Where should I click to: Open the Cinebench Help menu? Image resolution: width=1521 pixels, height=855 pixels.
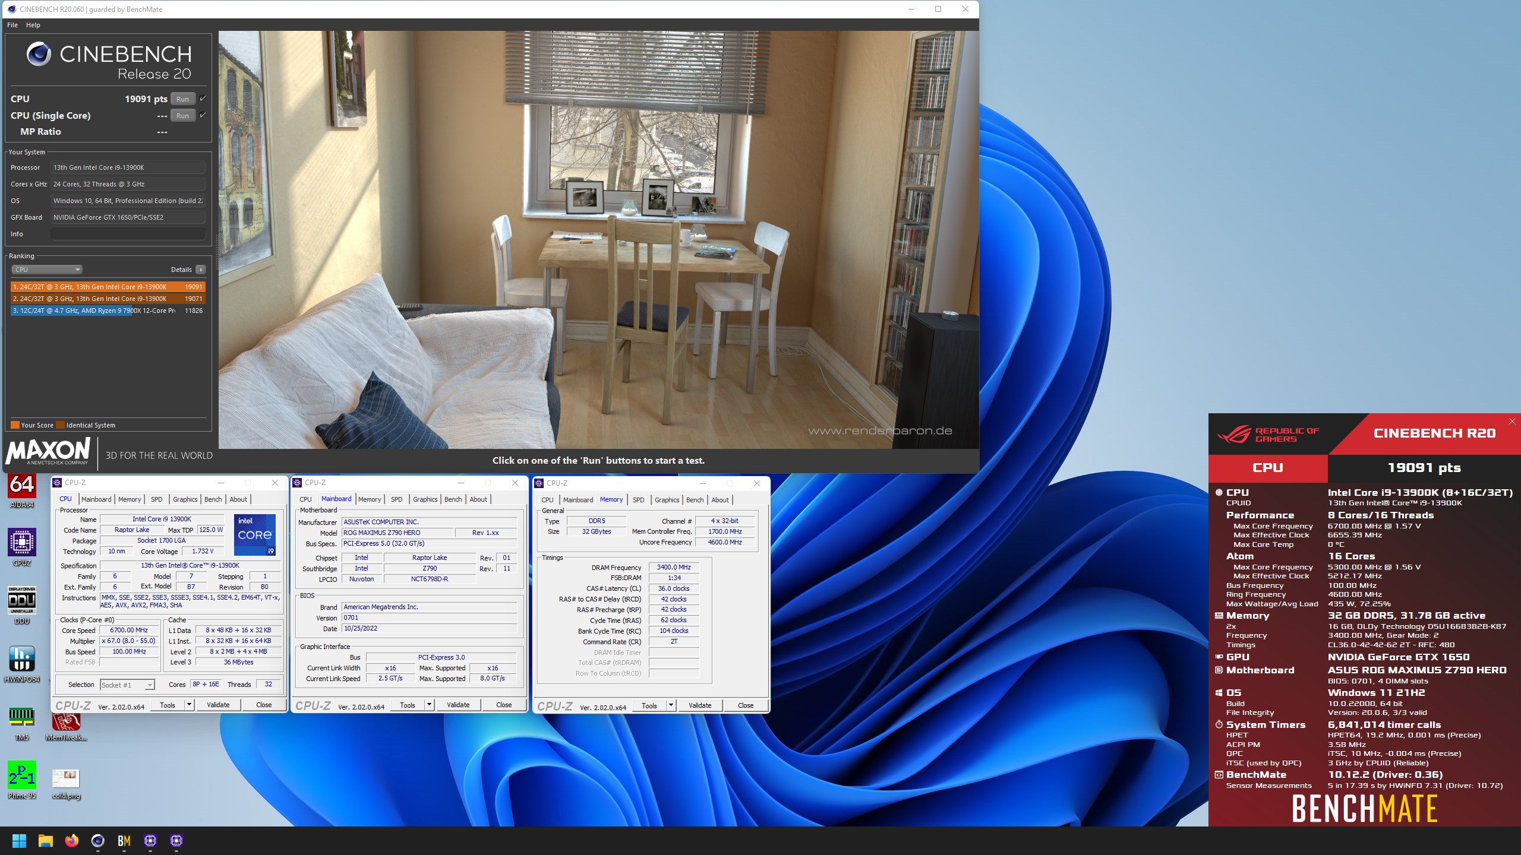point(33,25)
